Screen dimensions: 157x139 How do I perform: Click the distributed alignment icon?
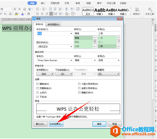point(56,14)
